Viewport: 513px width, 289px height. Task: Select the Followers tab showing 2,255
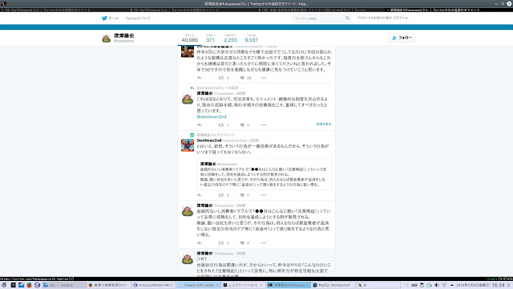[x=230, y=38]
